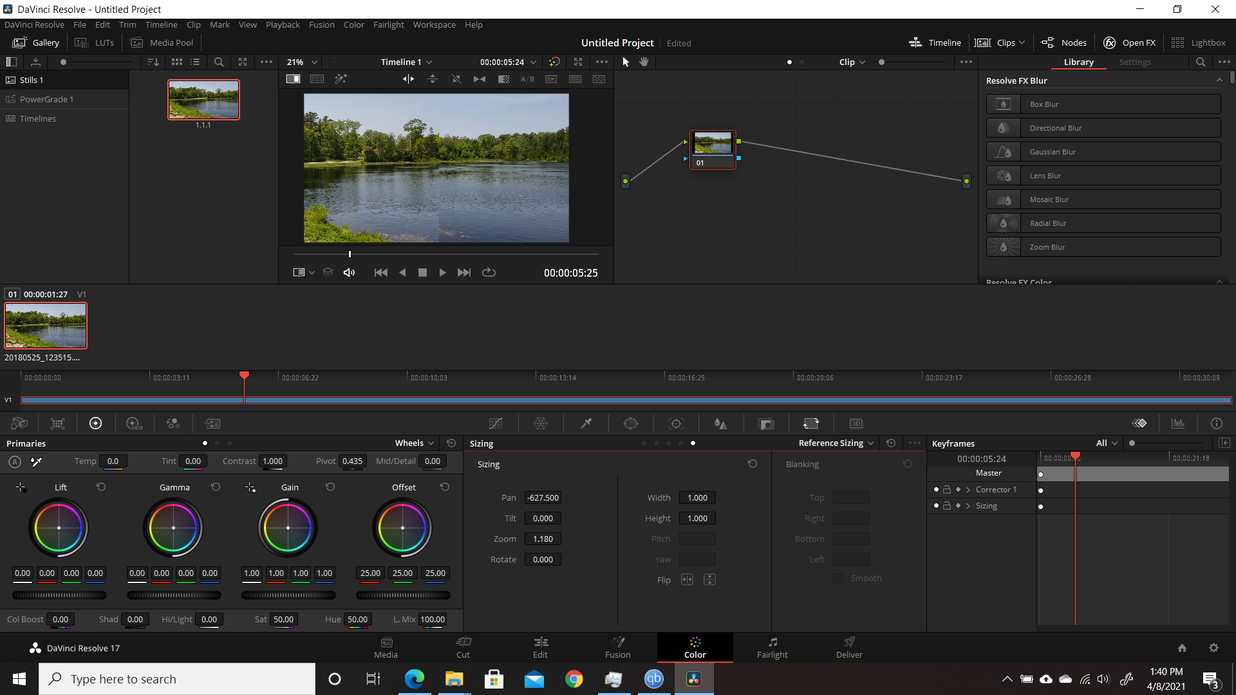Open the LUTs browser
Image resolution: width=1236 pixels, height=695 pixels.
tap(95, 42)
